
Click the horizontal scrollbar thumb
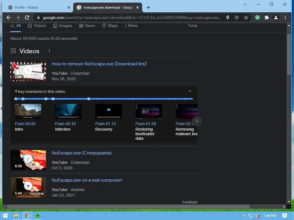point(128,207)
